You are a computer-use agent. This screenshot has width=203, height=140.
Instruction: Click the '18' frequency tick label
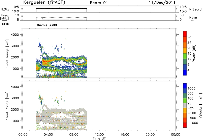(17, 15)
